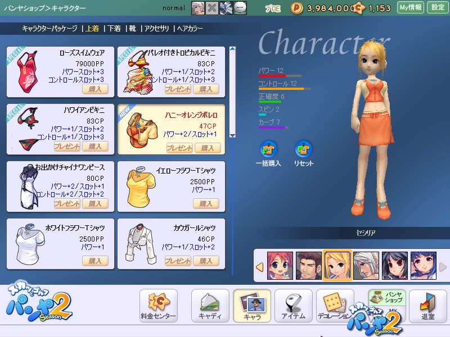Switch to the 下着 bottoms tab
This screenshot has width=450, height=337.
114,28
